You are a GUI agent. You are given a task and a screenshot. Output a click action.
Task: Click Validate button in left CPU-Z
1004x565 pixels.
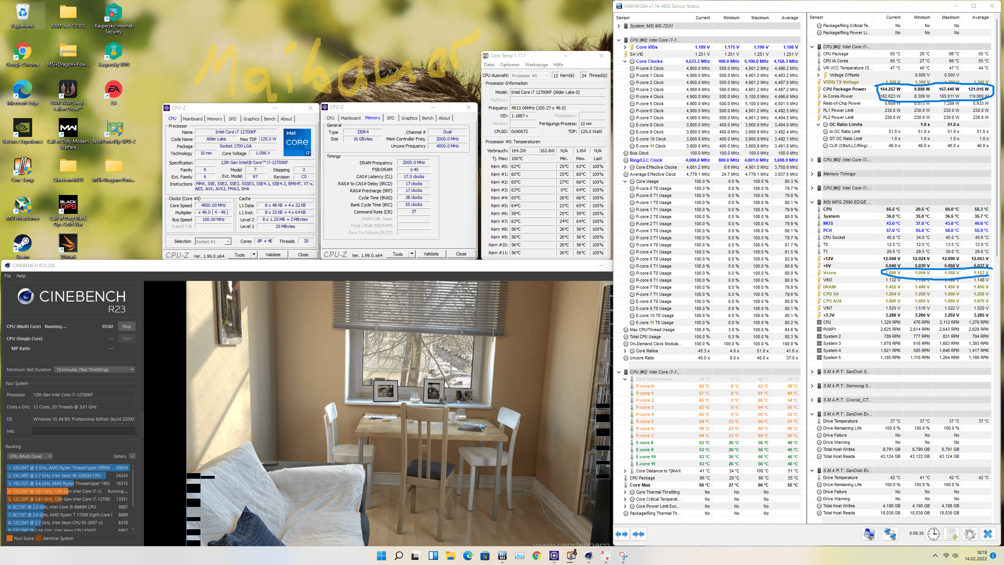pos(273,255)
